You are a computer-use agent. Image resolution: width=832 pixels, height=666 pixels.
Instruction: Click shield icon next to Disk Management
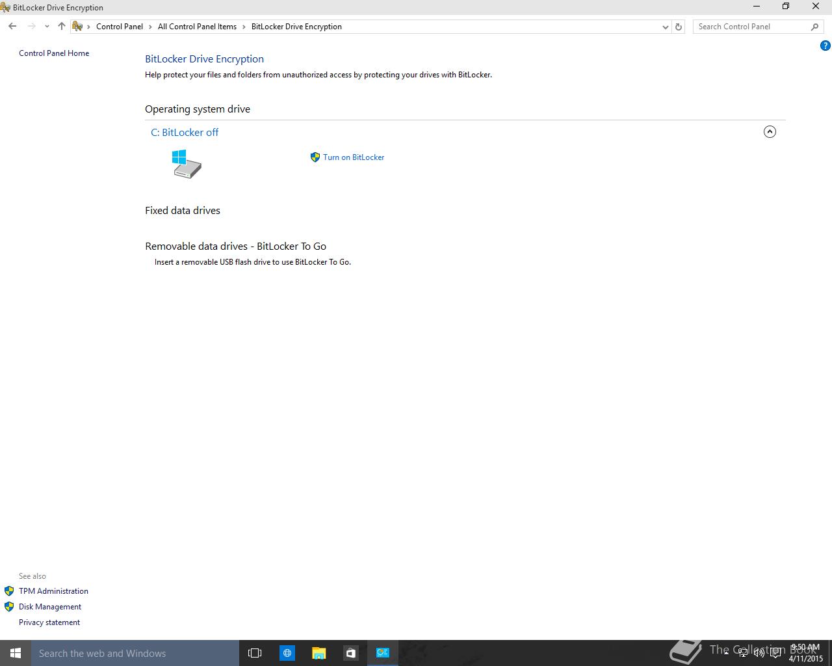[9, 607]
